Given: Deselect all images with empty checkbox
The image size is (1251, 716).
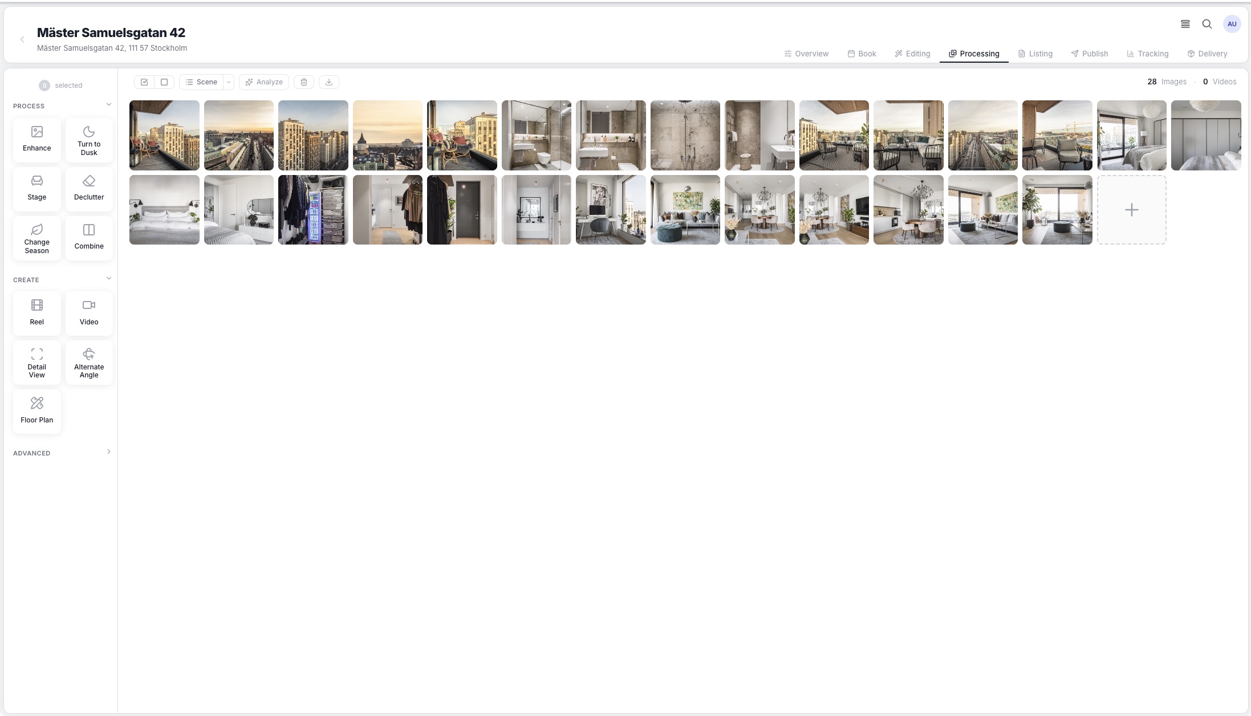Looking at the screenshot, I should coord(164,82).
